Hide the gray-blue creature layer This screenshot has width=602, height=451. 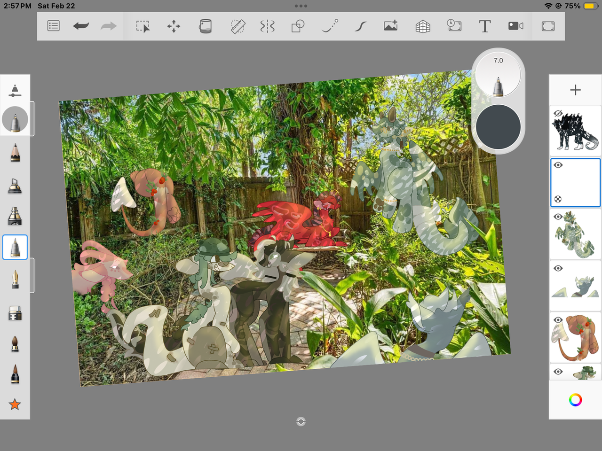point(558,268)
